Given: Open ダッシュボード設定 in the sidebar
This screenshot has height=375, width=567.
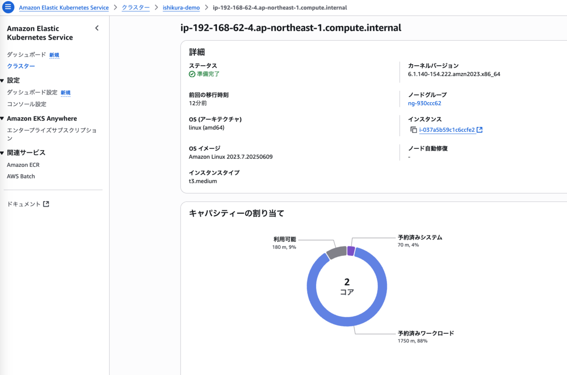Looking at the screenshot, I should click(x=32, y=93).
